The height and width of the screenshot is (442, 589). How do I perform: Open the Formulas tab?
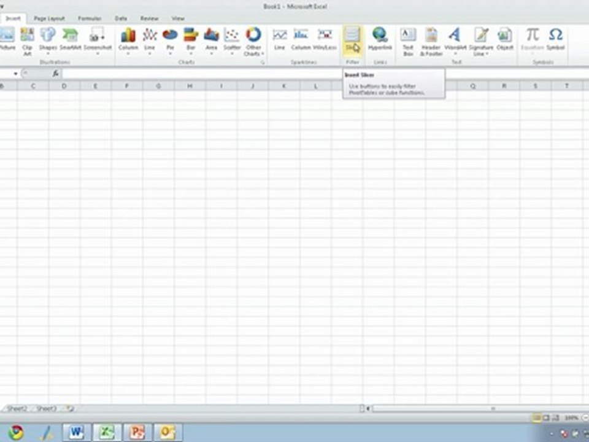[x=90, y=18]
